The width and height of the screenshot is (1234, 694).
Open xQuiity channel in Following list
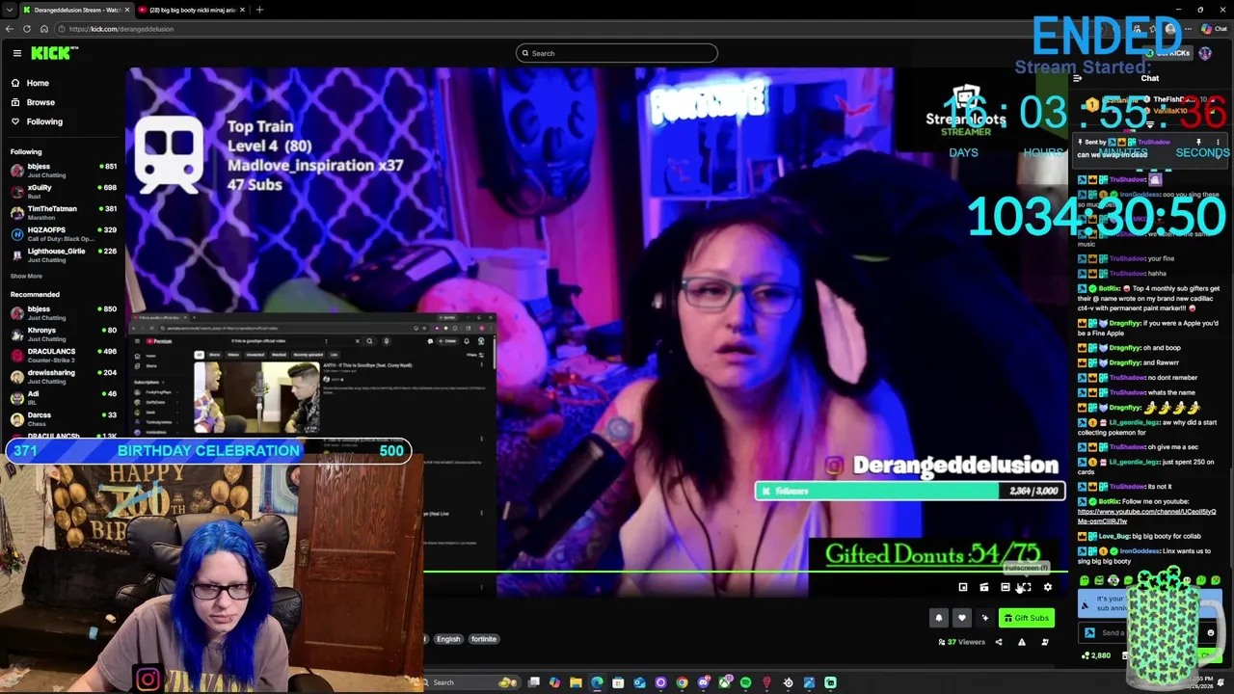(64, 191)
